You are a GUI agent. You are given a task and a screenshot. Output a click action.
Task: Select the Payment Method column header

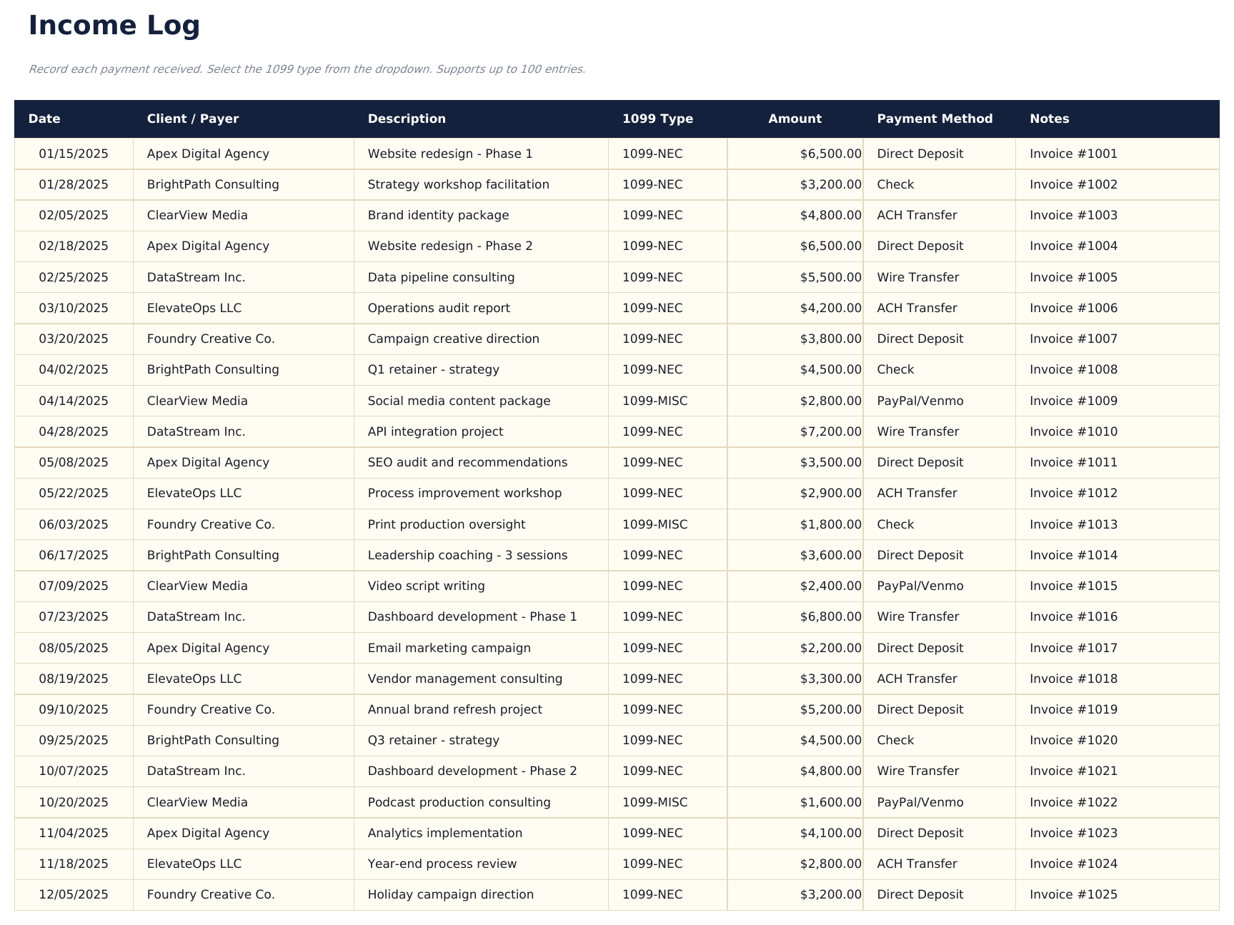pos(934,119)
